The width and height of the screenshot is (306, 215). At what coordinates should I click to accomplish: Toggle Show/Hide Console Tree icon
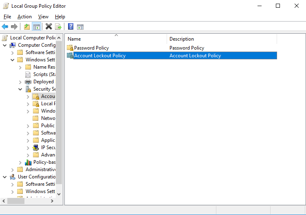point(36,27)
